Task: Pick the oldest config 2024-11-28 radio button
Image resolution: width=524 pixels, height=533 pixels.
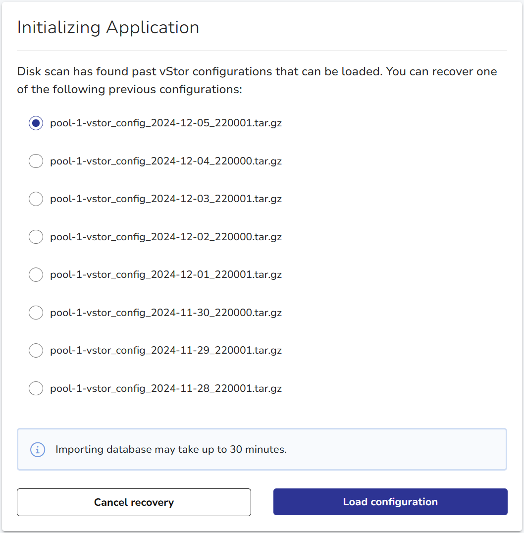Action: [x=36, y=388]
